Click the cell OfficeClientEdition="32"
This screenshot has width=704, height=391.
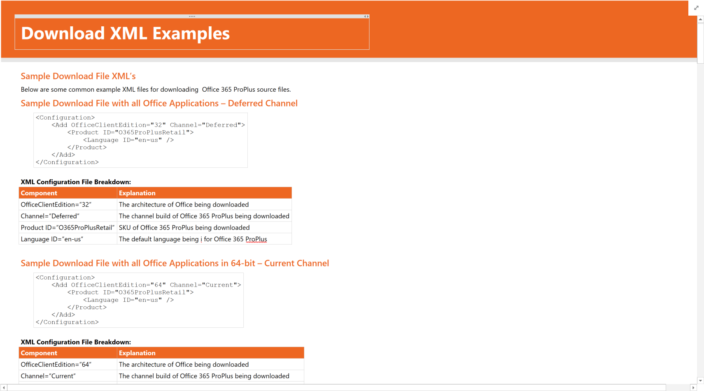point(68,204)
